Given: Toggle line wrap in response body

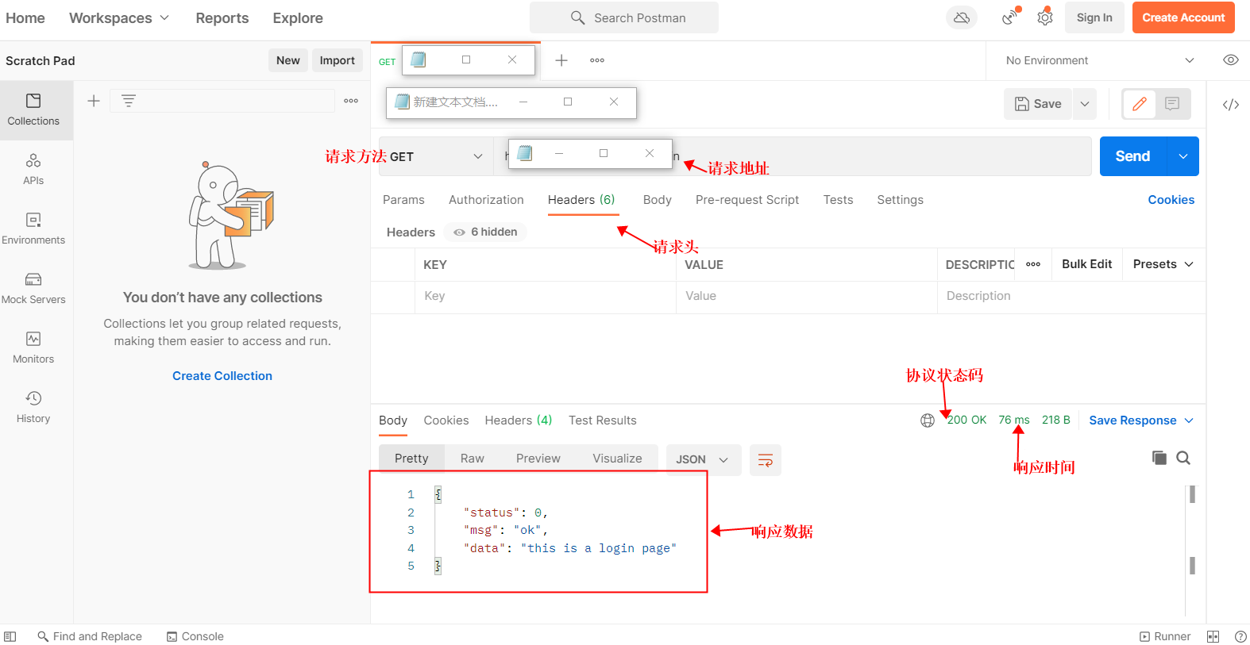Looking at the screenshot, I should pyautogui.click(x=766, y=460).
